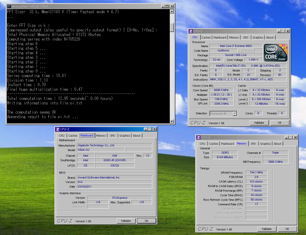Click the console icon in hexus_pifast title bar
Screen dimensions: 306x235
(9, 6)
